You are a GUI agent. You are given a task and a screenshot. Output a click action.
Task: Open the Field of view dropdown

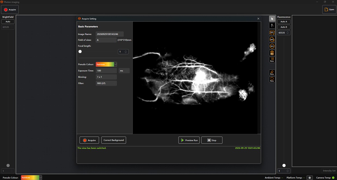106,40
